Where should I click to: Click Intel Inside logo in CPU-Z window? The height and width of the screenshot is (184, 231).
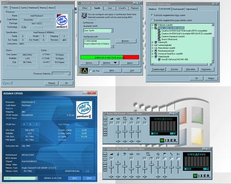tap(62, 21)
